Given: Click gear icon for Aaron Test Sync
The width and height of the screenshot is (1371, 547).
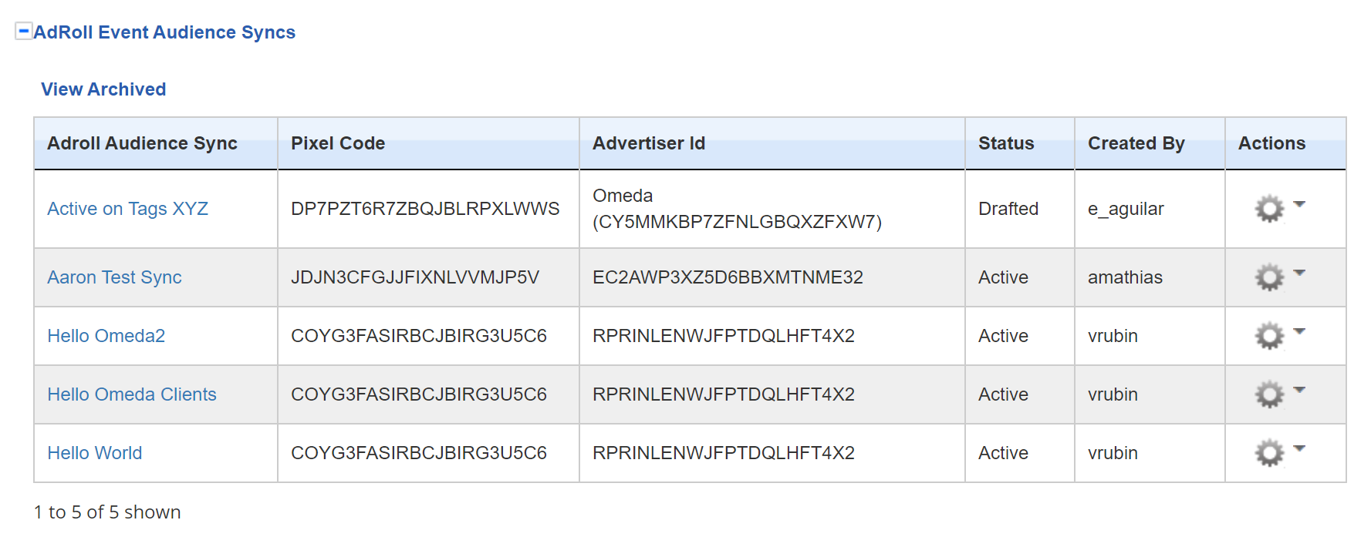Looking at the screenshot, I should [1269, 277].
